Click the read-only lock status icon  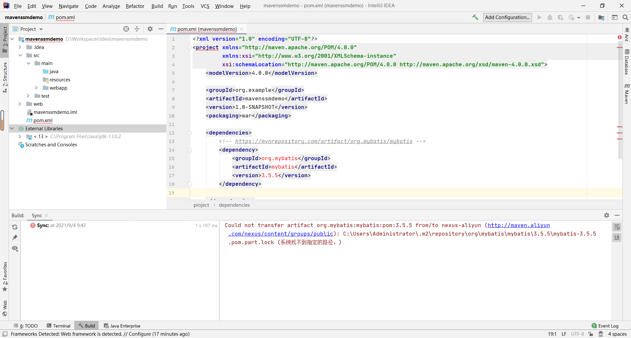591,334
